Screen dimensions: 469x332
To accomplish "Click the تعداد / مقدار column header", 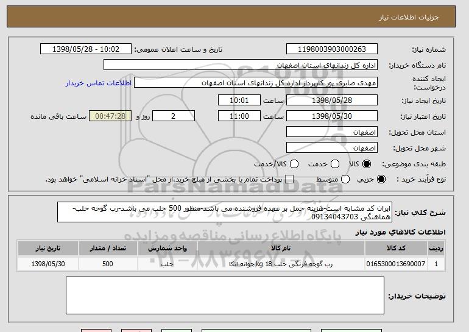I will [x=108, y=249].
